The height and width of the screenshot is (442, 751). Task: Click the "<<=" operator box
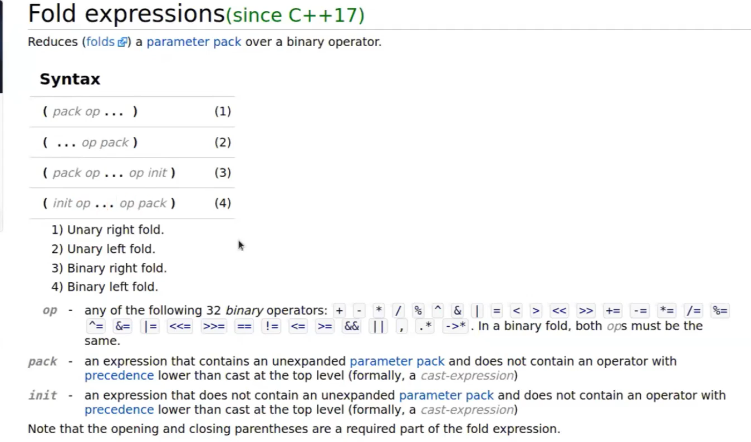coord(180,326)
